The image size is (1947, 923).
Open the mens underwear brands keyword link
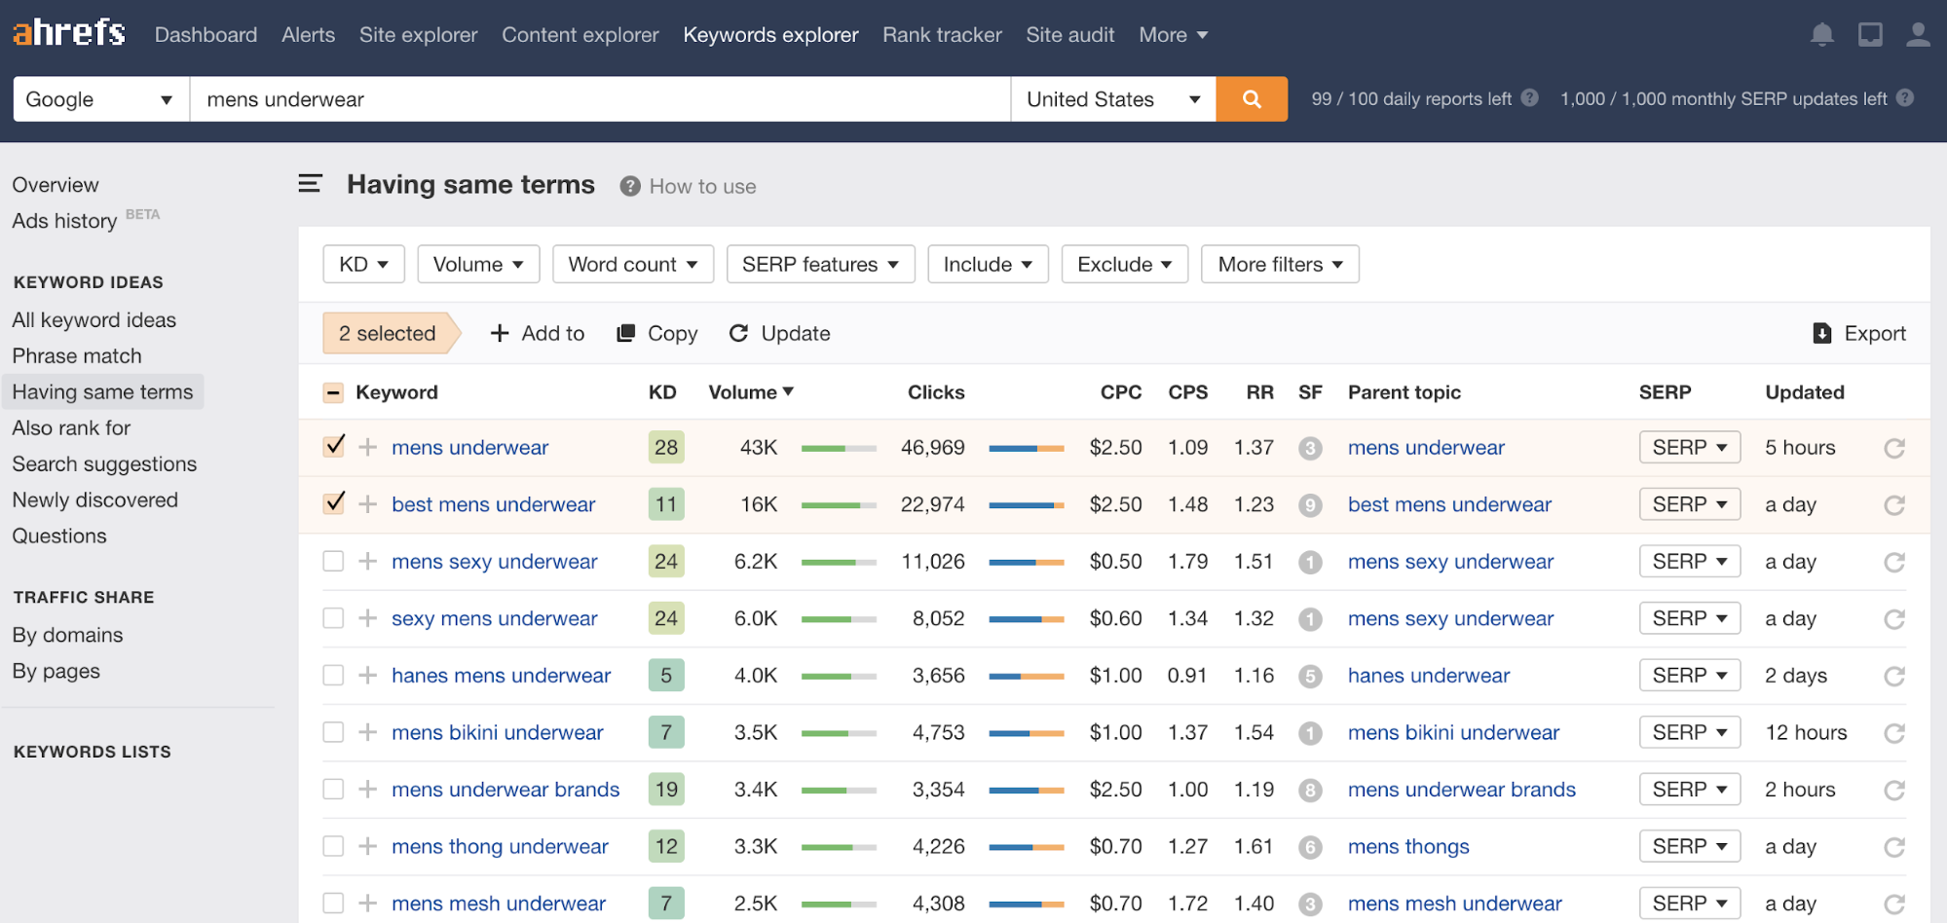(x=505, y=790)
